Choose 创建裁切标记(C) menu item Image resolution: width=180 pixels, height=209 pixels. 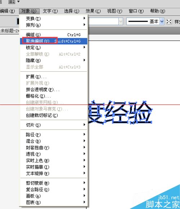click(x=54, y=115)
